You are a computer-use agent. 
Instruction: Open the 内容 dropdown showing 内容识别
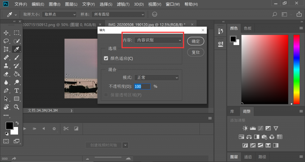158,40
